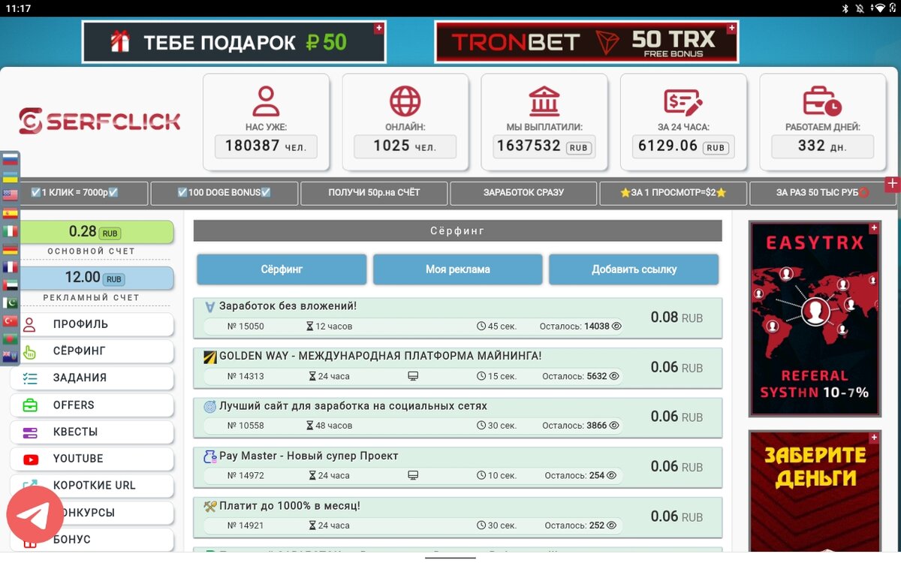Image resolution: width=901 pixels, height=563 pixels.
Task: Open Pay Master - Новый супер Проект
Action: click(309, 456)
